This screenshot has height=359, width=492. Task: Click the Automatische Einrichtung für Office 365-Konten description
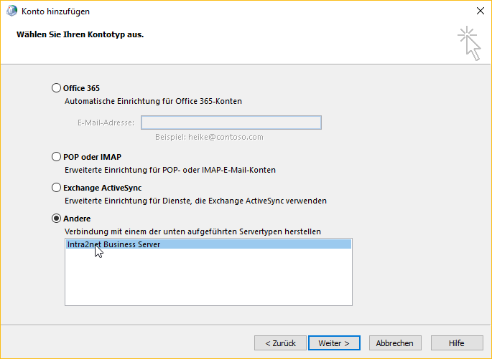(153, 101)
